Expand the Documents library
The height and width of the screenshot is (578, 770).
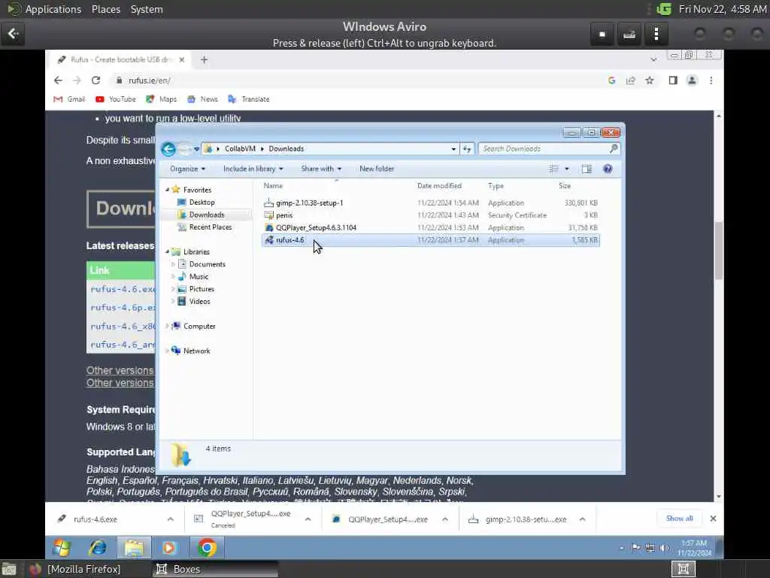(173, 264)
